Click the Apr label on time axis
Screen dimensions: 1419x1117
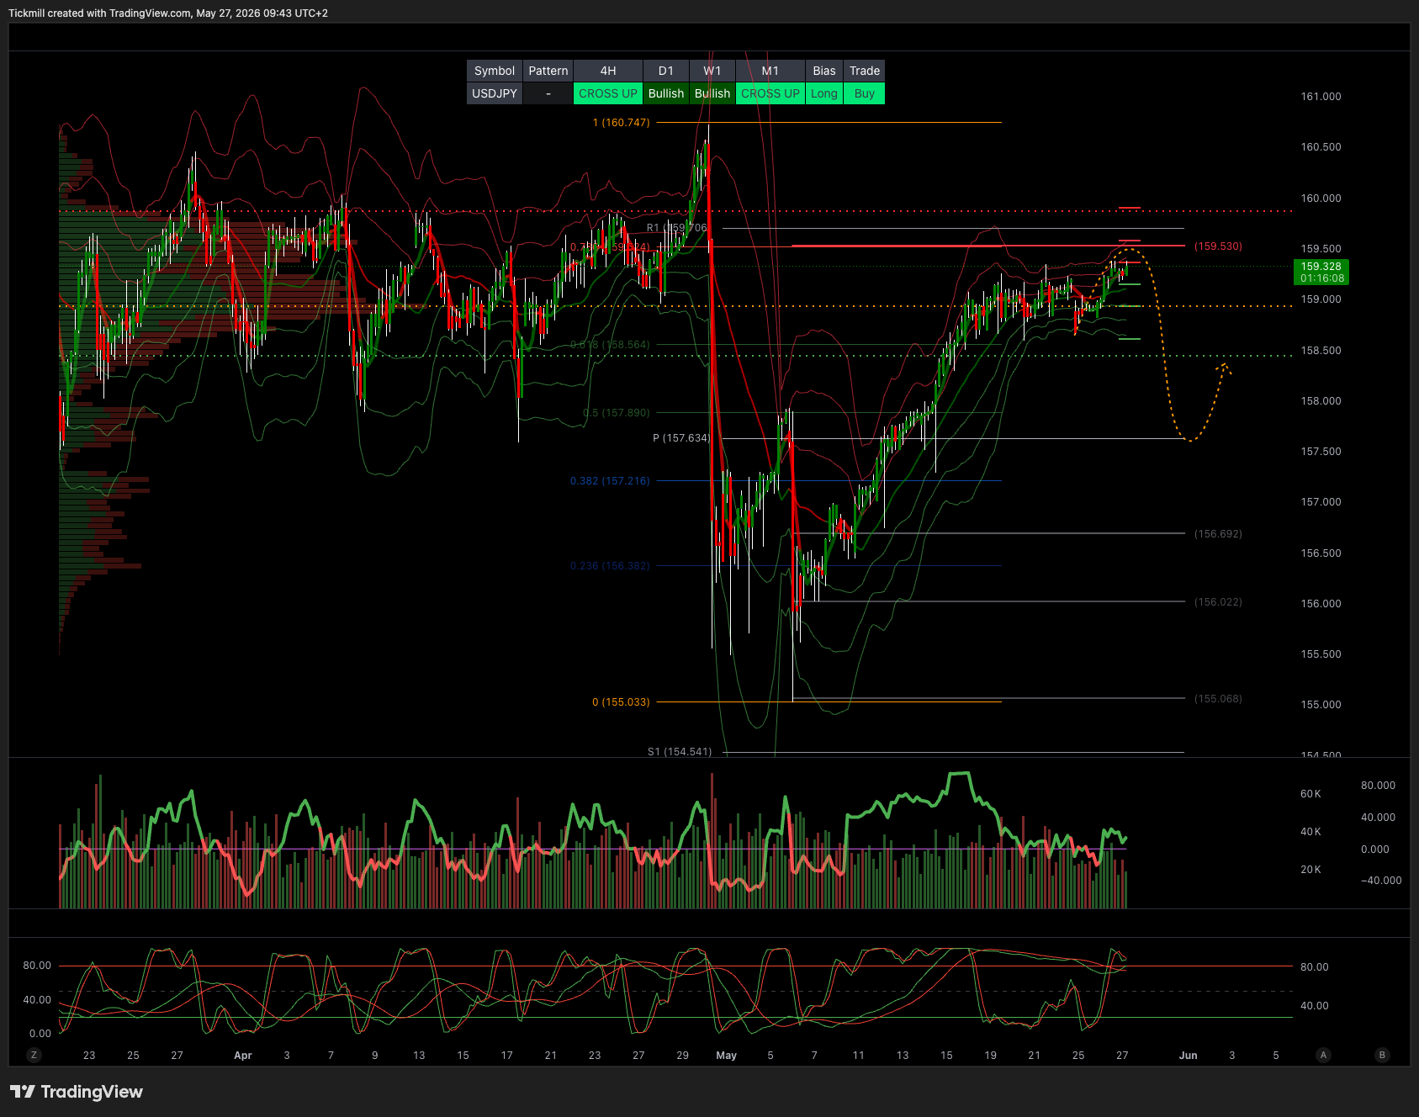tap(243, 1056)
